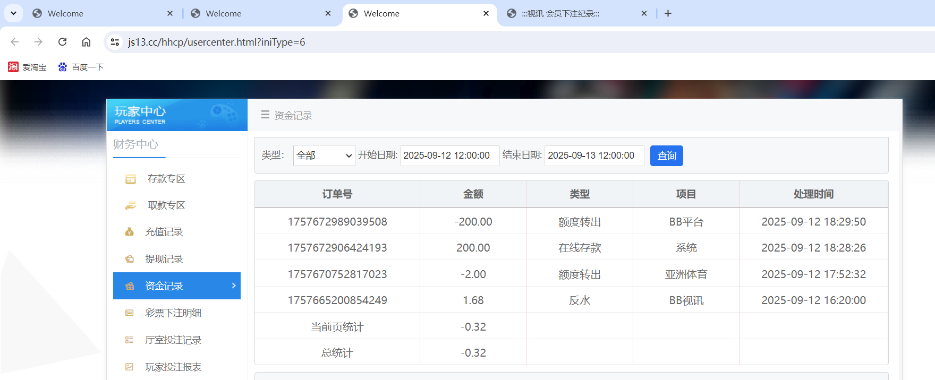
Task: Click the 开始日期 start date field
Action: [449, 156]
